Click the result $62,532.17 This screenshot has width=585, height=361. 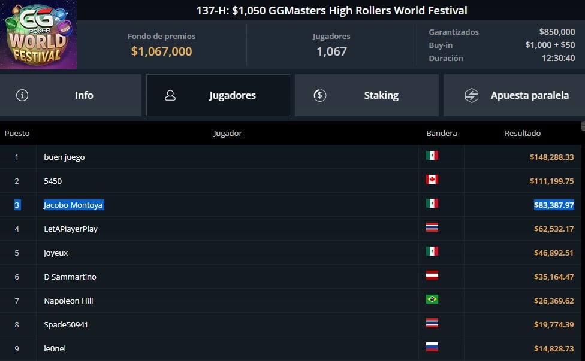(x=554, y=229)
